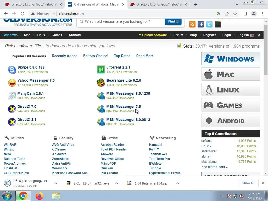Click the DirectX 8.1 icon
Screen dimensions: 268x201
12,122
